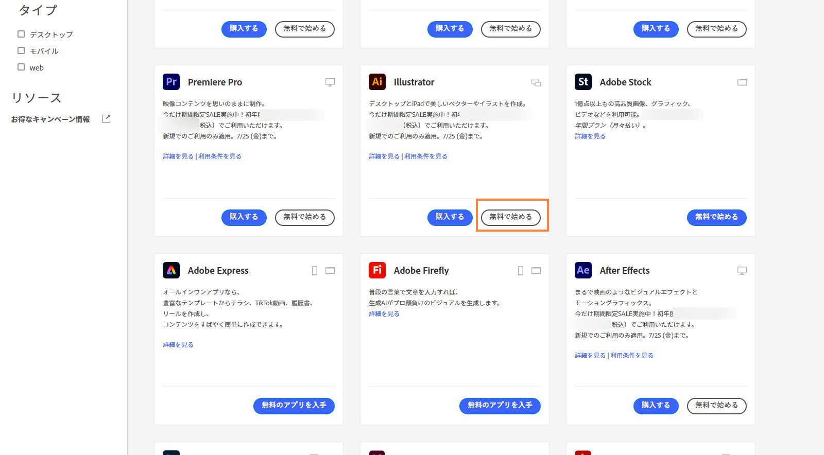Screen dimensions: 824x455
Task: Click the Illustrator 'Ai' app icon
Action: pyautogui.click(x=377, y=82)
